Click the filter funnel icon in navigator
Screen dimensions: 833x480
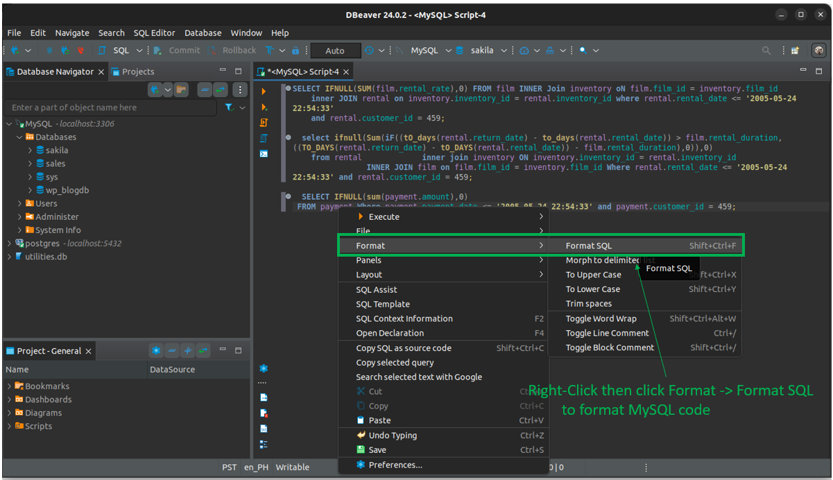[230, 108]
